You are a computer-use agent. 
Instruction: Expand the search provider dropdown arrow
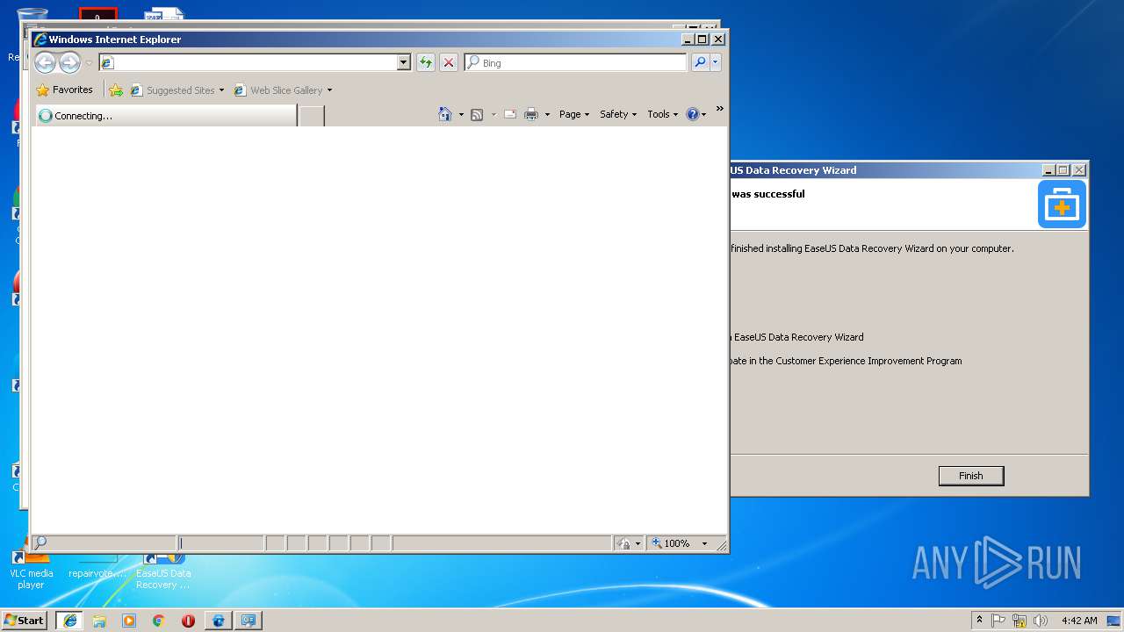tap(716, 62)
